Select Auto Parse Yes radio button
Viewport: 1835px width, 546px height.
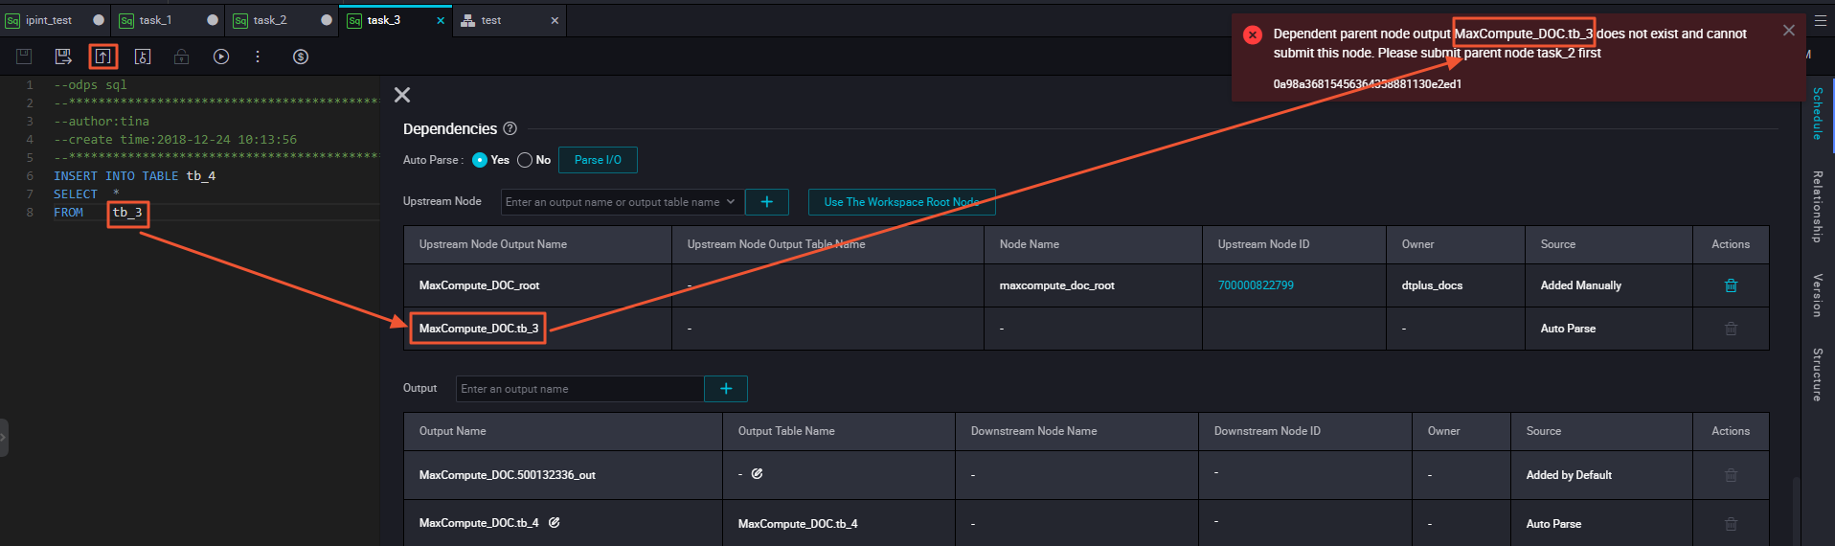pyautogui.click(x=480, y=160)
